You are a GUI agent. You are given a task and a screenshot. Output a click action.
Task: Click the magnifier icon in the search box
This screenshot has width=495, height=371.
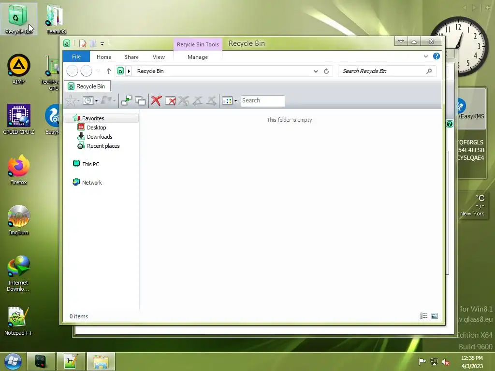[429, 71]
